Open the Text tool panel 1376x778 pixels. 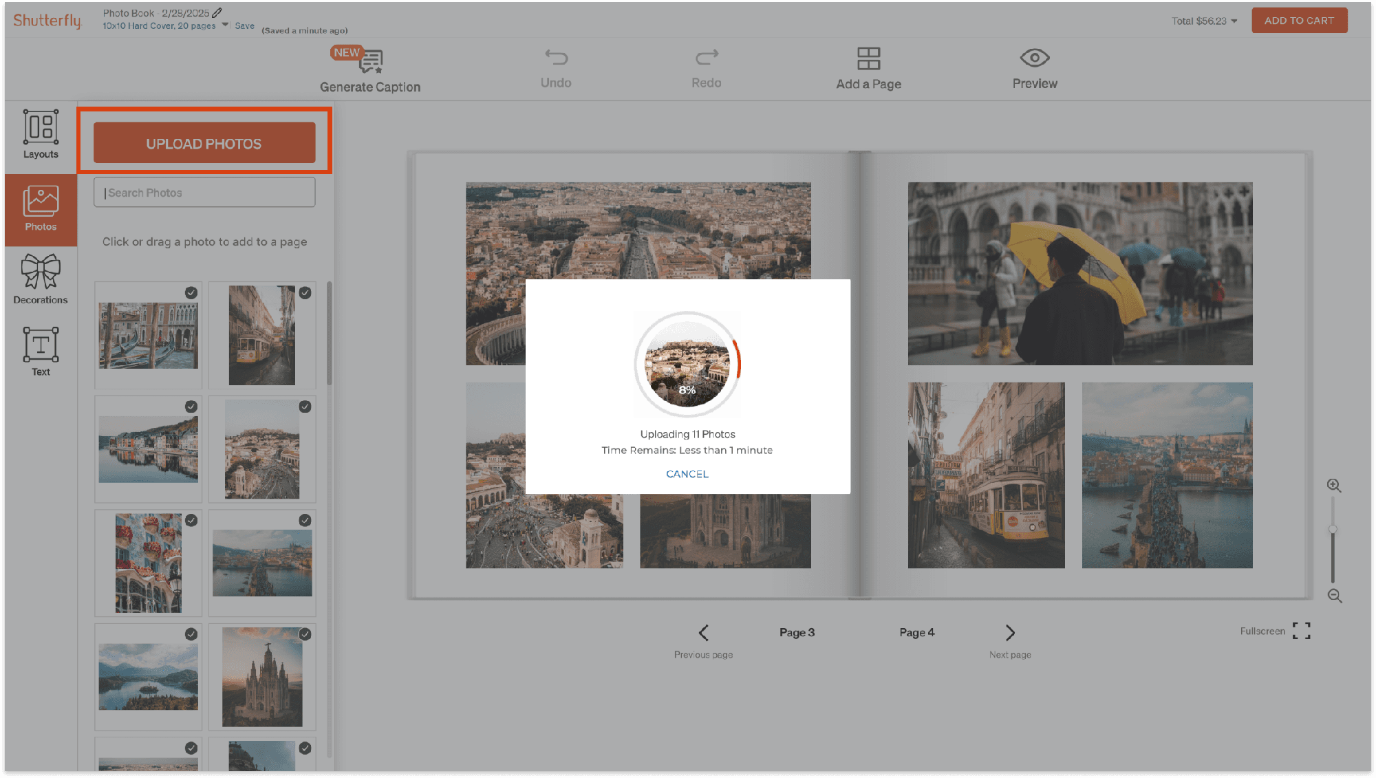(x=41, y=352)
